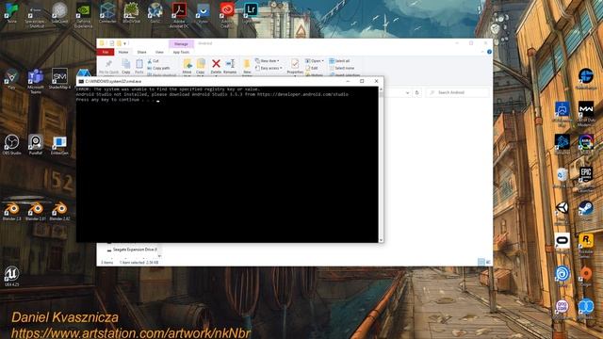Launch the Steam desktop shortcut
Screen dimensions: 603x339
pyautogui.click(x=586, y=210)
